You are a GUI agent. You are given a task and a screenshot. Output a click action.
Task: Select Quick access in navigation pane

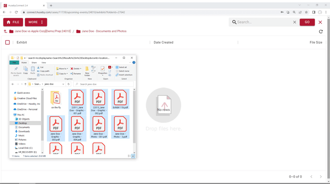[22, 93]
